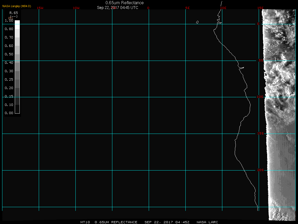Click the 0 longitude label at the top
Screen dimensions: 298x224
point(148,8)
